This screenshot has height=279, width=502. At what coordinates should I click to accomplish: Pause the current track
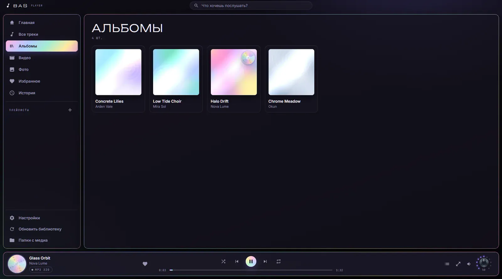pos(251,261)
